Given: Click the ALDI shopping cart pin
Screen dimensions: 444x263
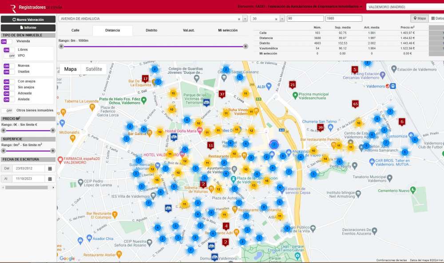Looking at the screenshot, I should [269, 86].
